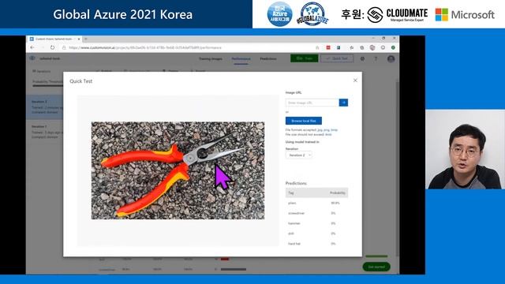The height and width of the screenshot is (284, 505).
Task: Click the Microsoft logo in banner
Action: click(465, 15)
